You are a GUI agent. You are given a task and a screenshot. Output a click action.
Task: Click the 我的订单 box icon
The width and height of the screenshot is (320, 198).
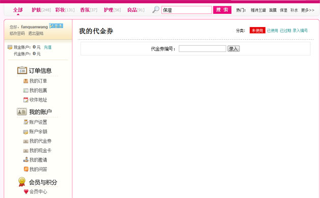tap(25, 81)
